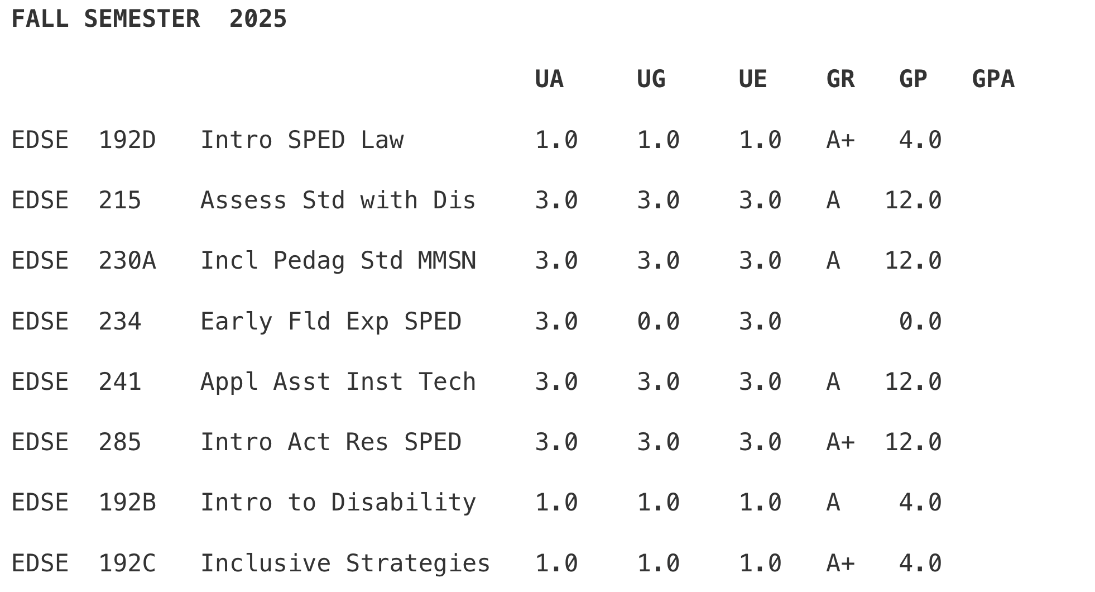Click the Assess Std with Dis title
Screen dimensions: 1095x592
point(338,200)
